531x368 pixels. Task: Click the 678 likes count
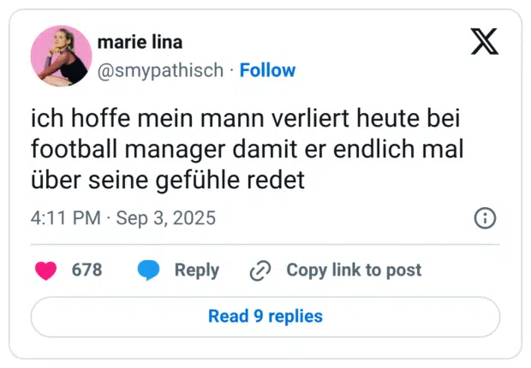(87, 270)
